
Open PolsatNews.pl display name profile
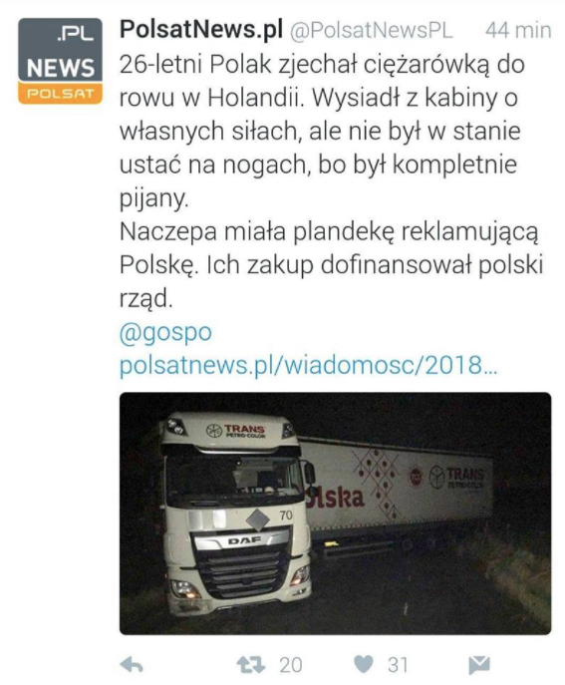click(201, 30)
